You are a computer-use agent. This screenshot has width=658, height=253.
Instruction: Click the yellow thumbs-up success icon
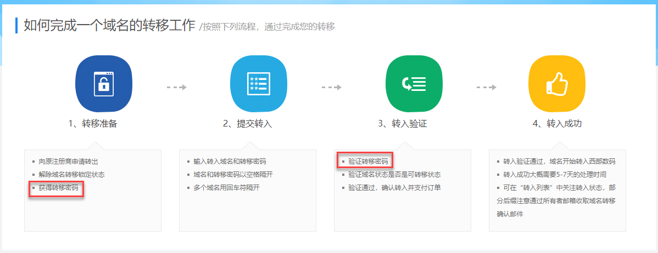pyautogui.click(x=556, y=84)
